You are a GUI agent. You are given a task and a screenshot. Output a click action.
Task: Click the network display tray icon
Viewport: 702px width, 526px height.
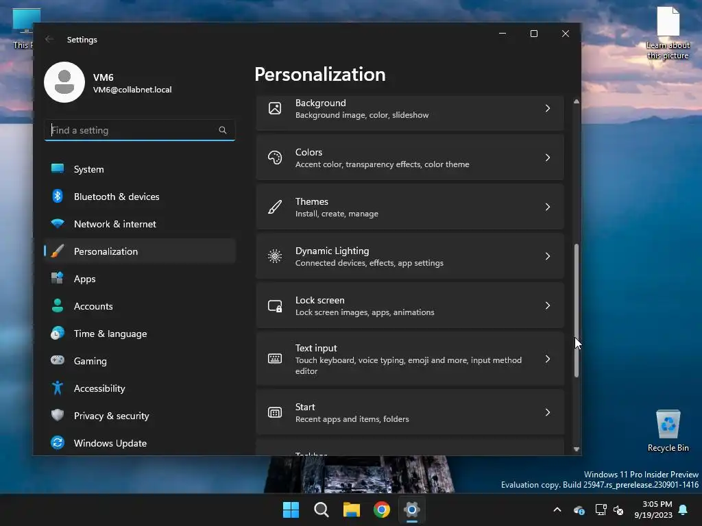pyautogui.click(x=601, y=510)
